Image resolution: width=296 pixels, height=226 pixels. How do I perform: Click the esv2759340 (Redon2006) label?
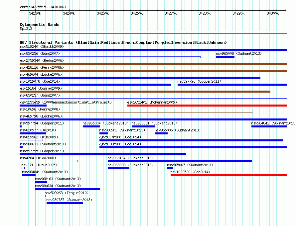(42, 60)
